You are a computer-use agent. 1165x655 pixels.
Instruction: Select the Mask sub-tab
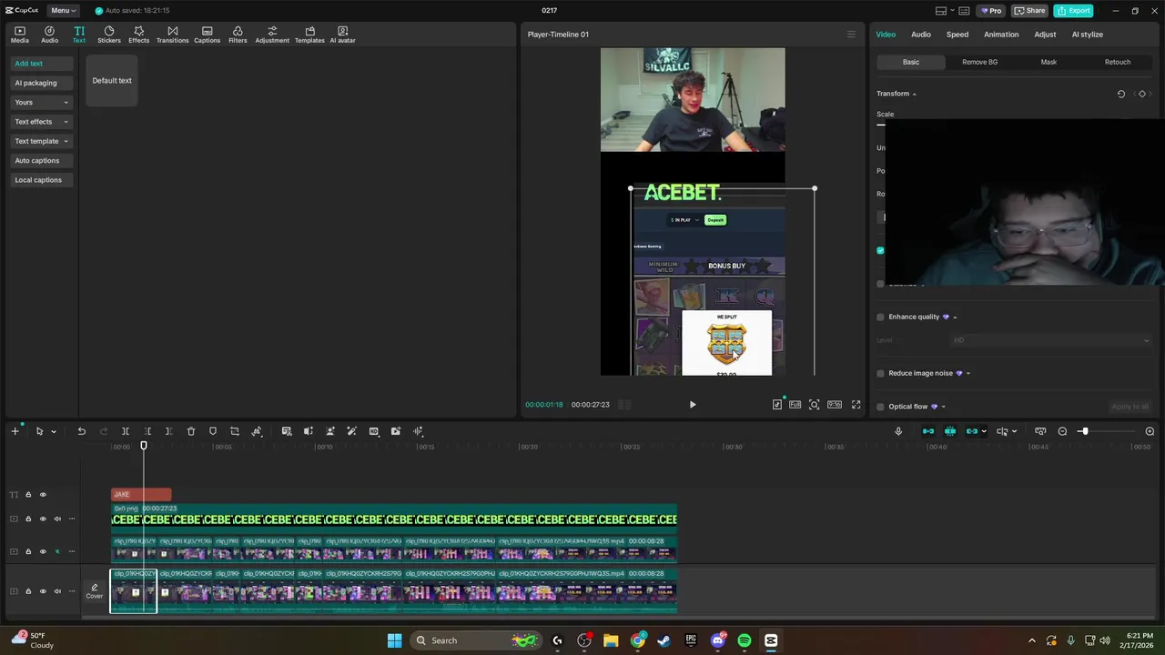pos(1048,62)
